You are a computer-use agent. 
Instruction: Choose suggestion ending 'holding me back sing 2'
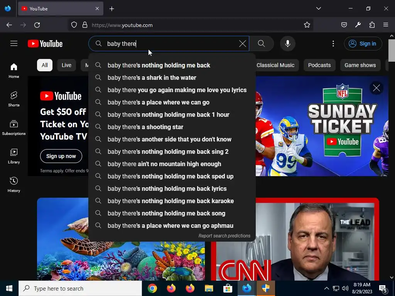[x=172, y=151]
